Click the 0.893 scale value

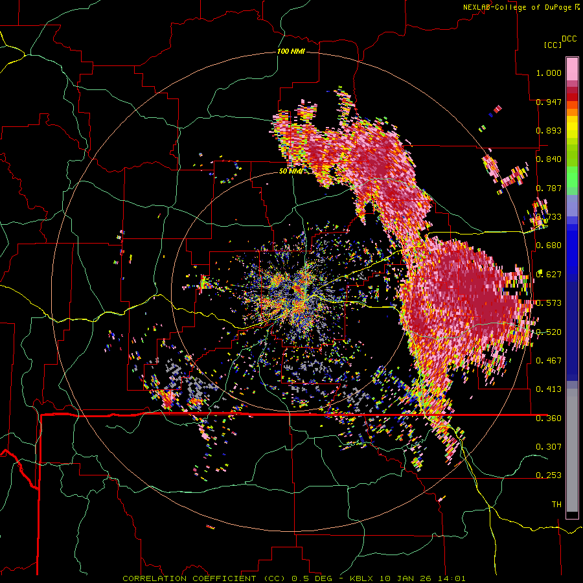click(x=549, y=130)
